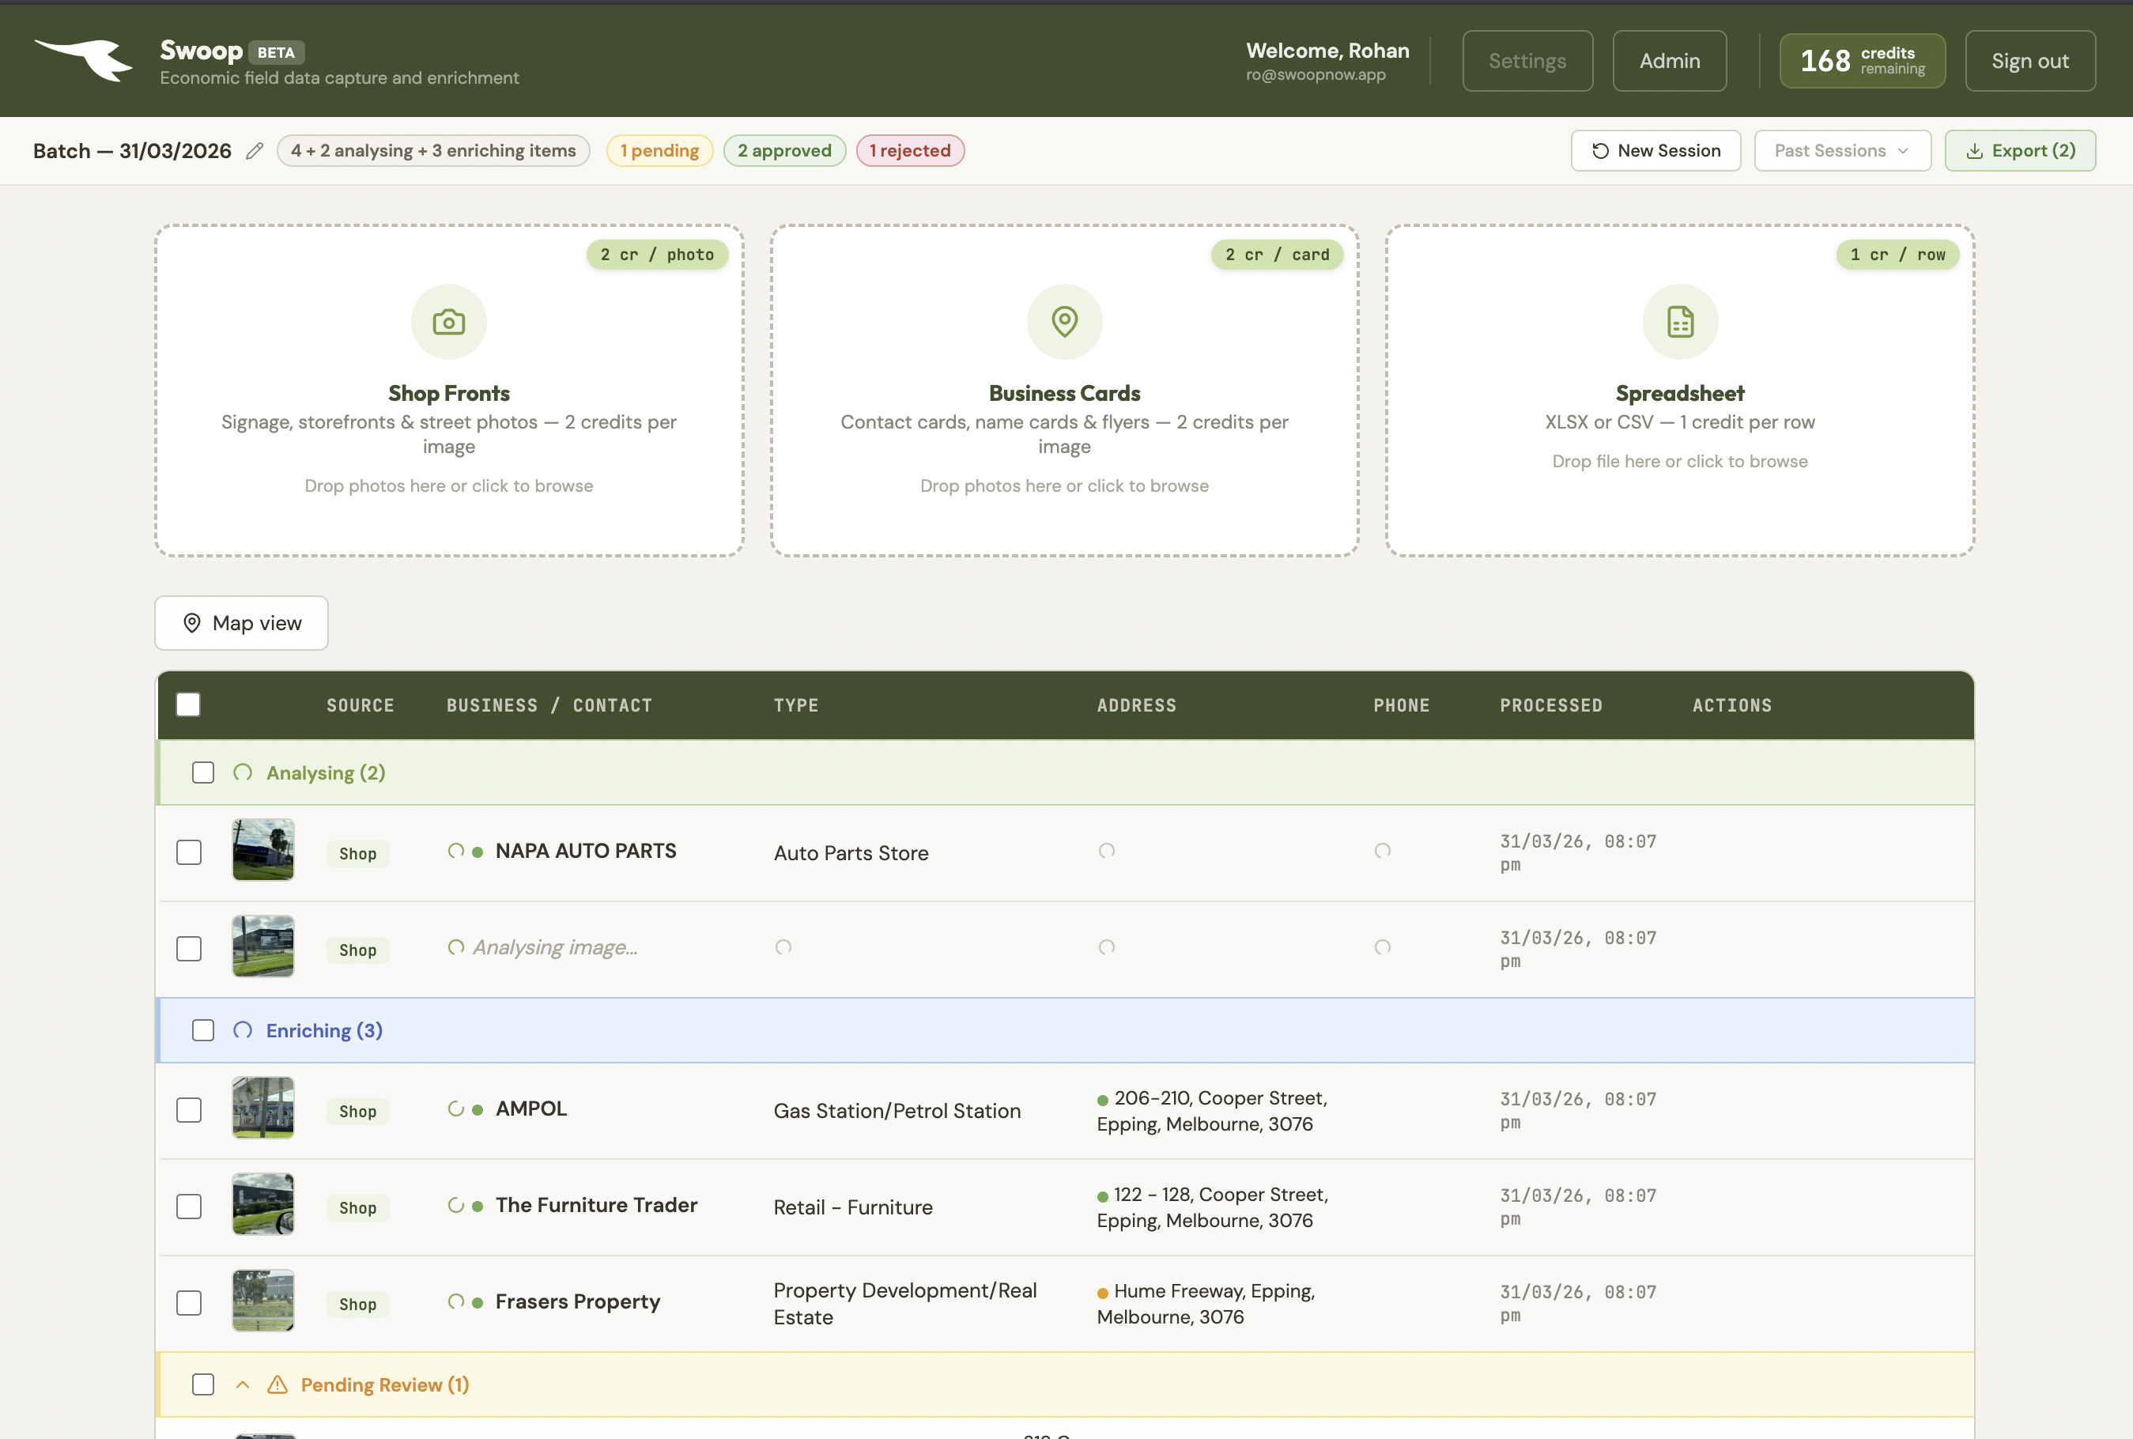Click the spreadsheet file icon

point(1680,322)
